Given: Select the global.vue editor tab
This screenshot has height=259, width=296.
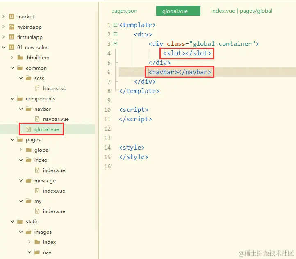Looking at the screenshot, I should pos(178,11).
